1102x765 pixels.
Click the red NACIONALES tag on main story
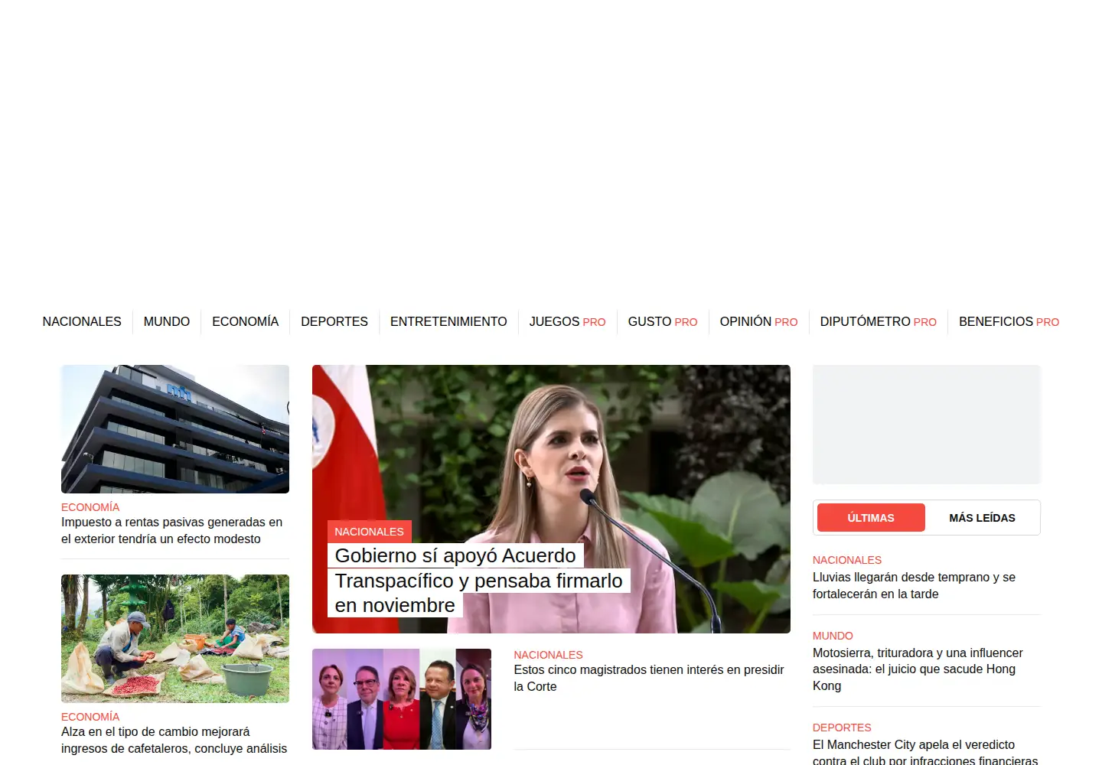(x=369, y=532)
